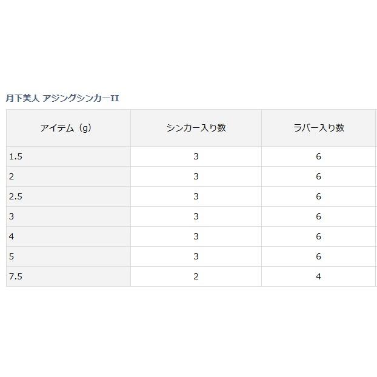Click the rubber count in the 1.5 row
The image size is (377, 377).
[x=318, y=156]
